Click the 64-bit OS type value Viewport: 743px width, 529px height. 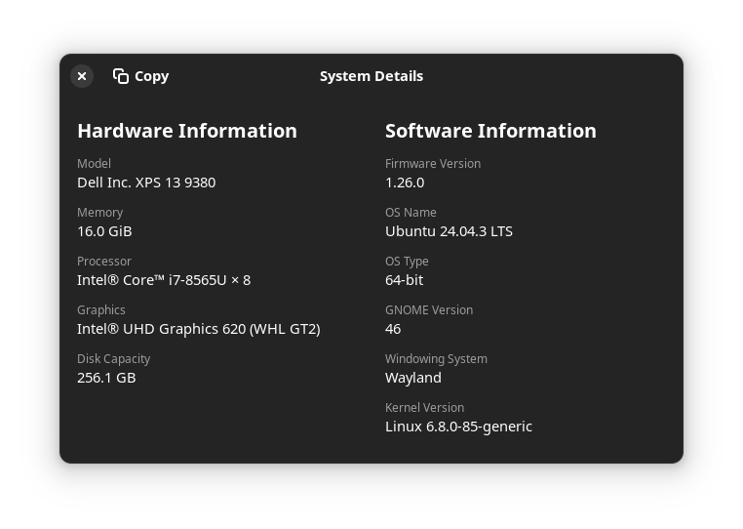405,280
